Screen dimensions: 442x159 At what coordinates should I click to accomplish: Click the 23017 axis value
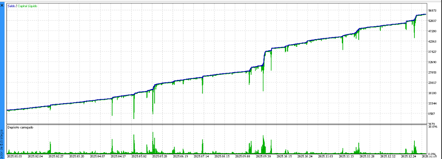coord(432,83)
